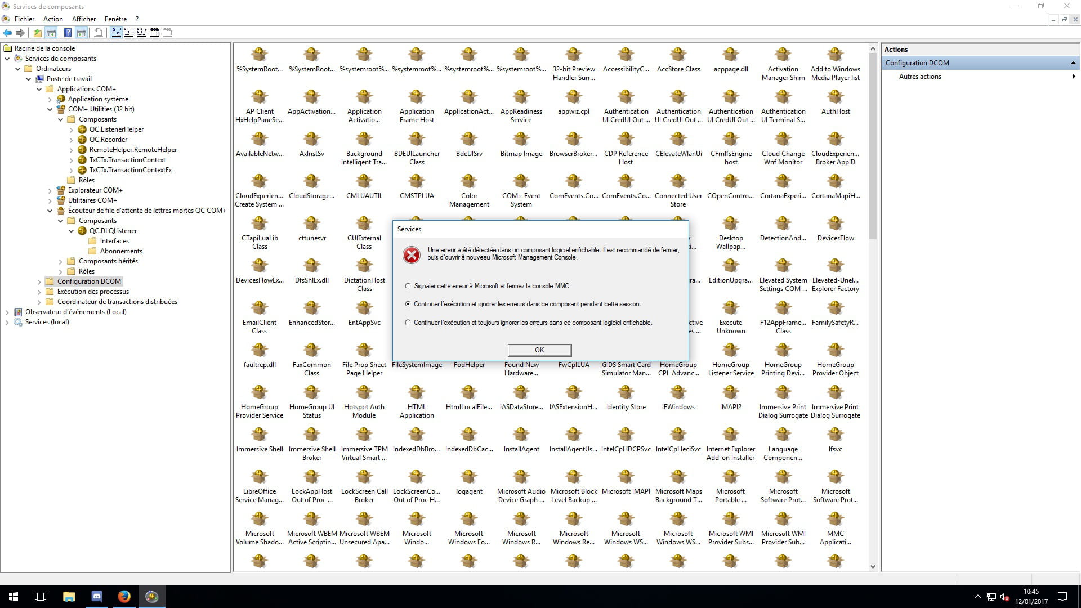Collapse the Ordinateurs tree node
This screenshot has height=608, width=1081.
pos(18,69)
